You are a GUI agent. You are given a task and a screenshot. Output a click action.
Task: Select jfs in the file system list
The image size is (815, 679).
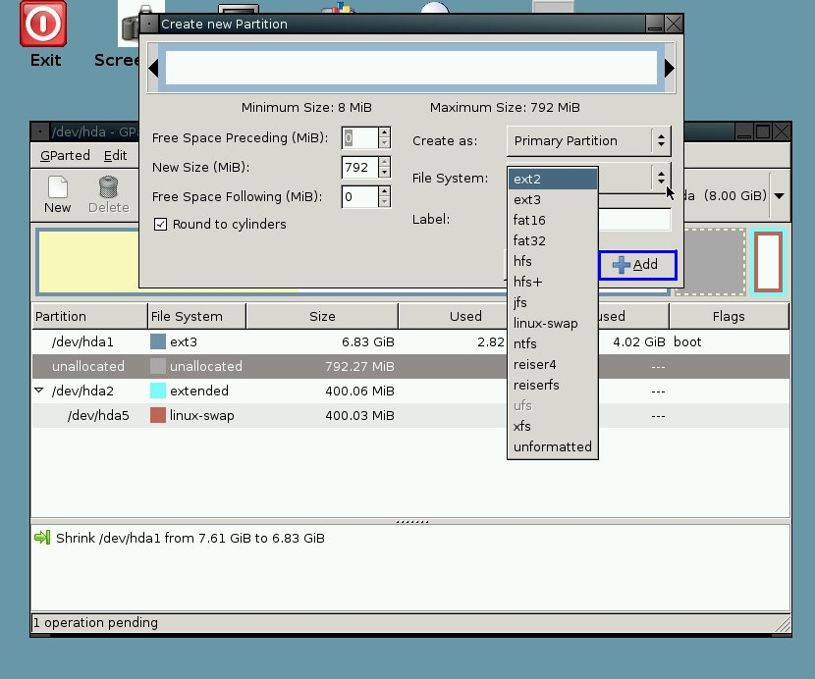click(553, 302)
